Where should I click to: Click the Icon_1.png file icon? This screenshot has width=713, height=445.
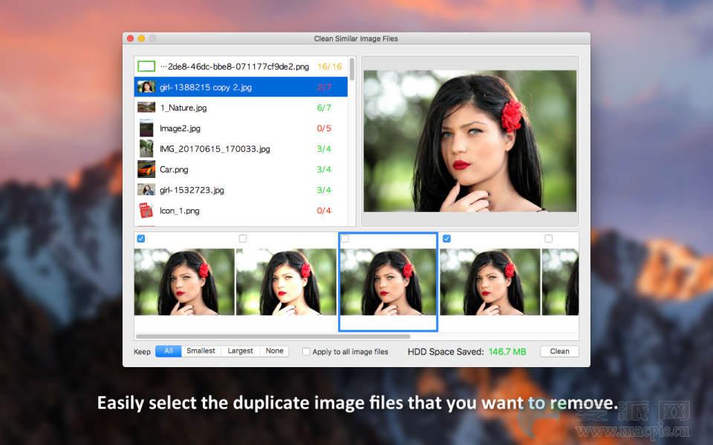tap(146, 211)
